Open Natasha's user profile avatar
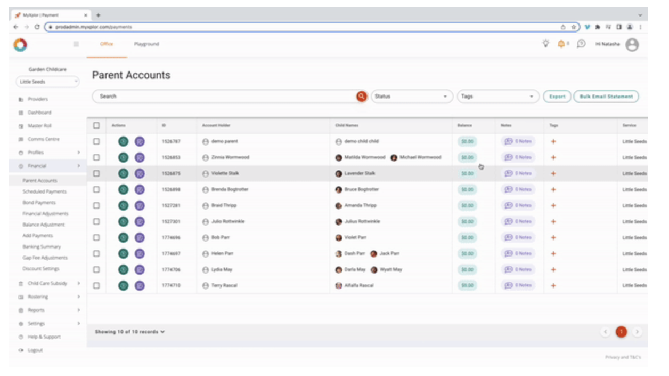The height and width of the screenshot is (376, 669). click(632, 45)
